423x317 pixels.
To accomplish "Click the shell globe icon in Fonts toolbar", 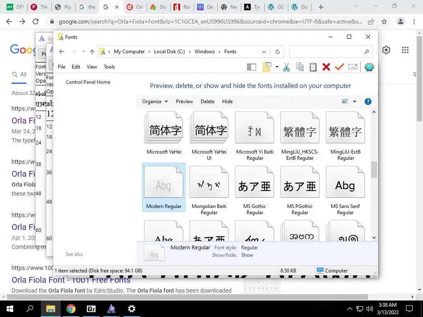I will pyautogui.click(x=369, y=67).
